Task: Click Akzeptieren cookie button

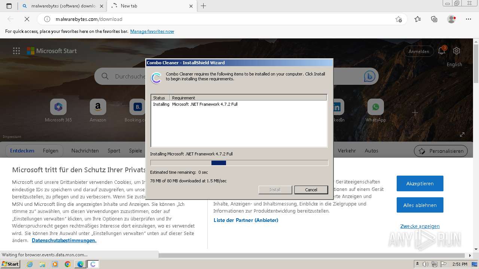Action: 420,183
